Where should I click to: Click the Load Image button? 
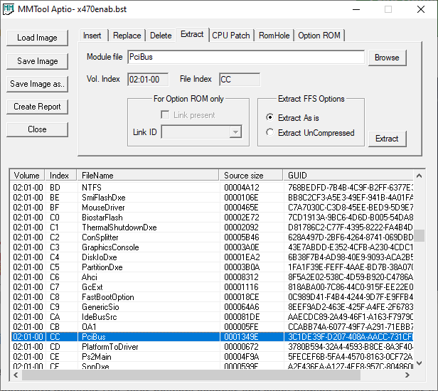coord(38,38)
